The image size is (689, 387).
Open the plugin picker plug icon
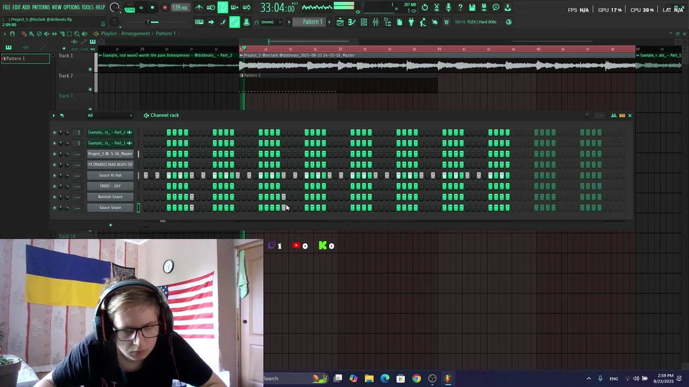pyautogui.click(x=411, y=22)
